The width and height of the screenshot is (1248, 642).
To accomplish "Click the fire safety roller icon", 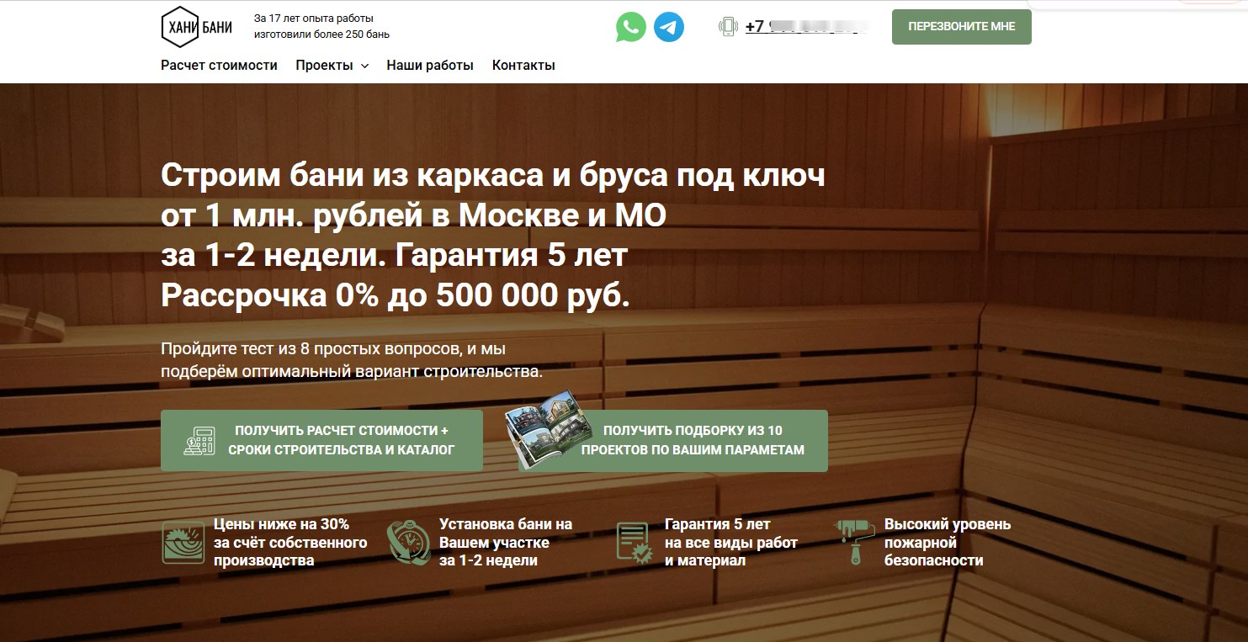I will coord(853,542).
